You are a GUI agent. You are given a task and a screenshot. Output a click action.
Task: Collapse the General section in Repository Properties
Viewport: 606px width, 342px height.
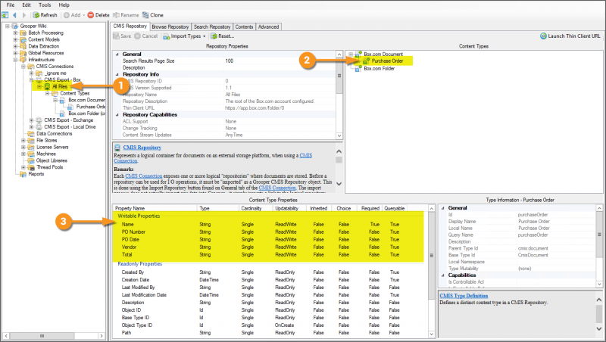pos(117,54)
